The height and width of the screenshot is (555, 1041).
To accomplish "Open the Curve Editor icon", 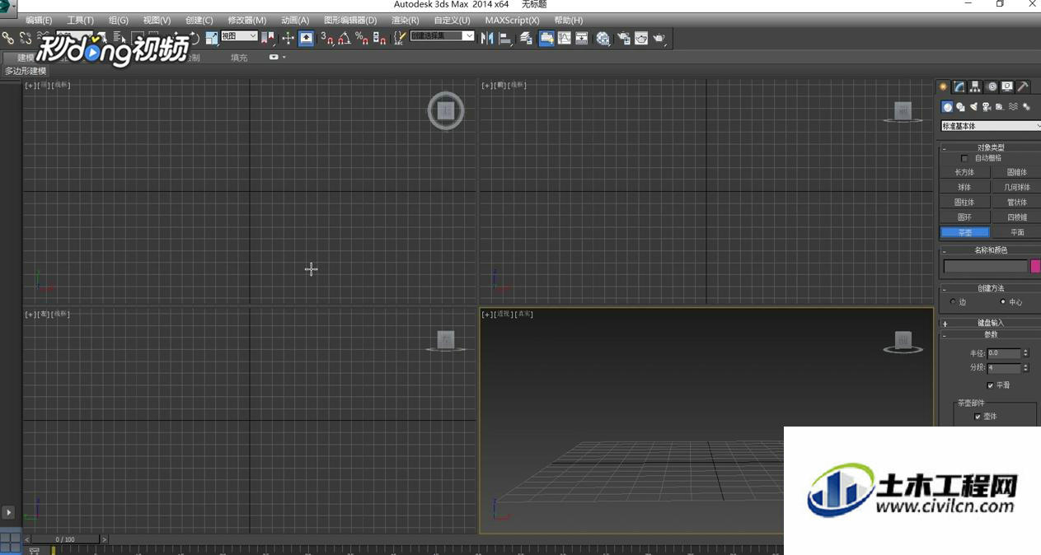I will 565,38.
